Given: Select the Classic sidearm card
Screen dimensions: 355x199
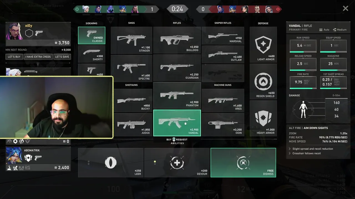Looking at the screenshot, I should (92, 35).
